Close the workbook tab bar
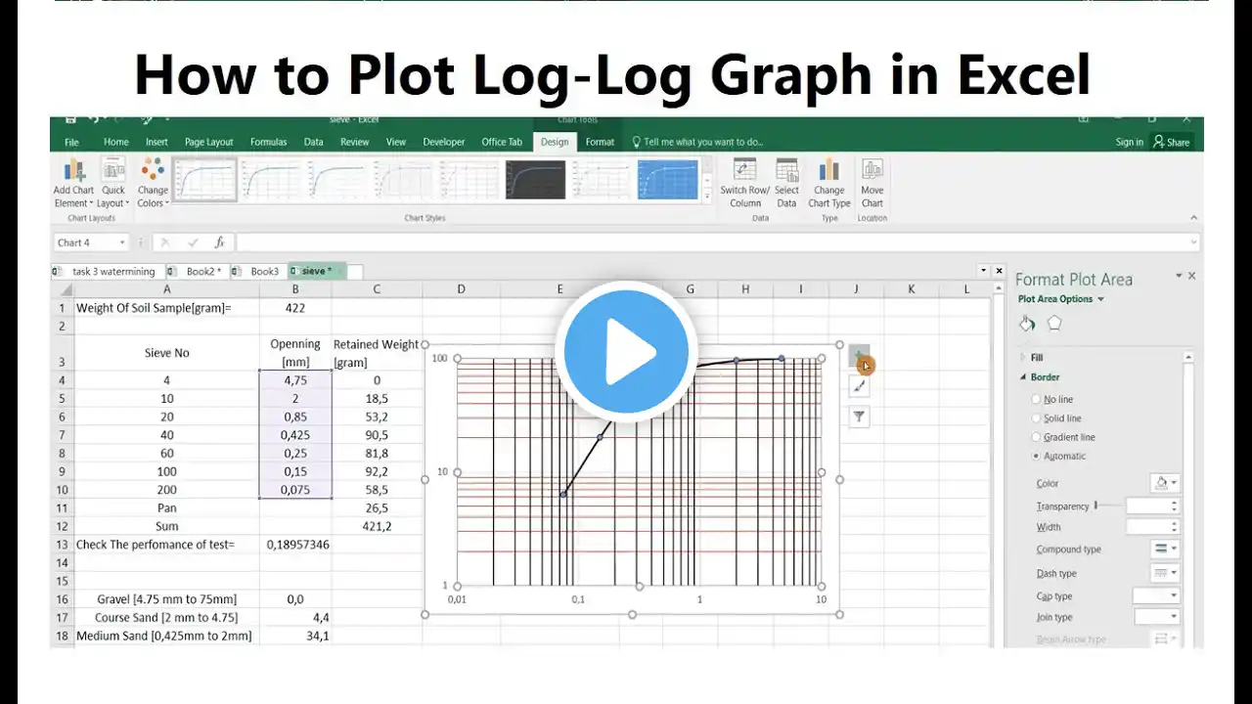This screenshot has height=704, width=1252. (999, 271)
